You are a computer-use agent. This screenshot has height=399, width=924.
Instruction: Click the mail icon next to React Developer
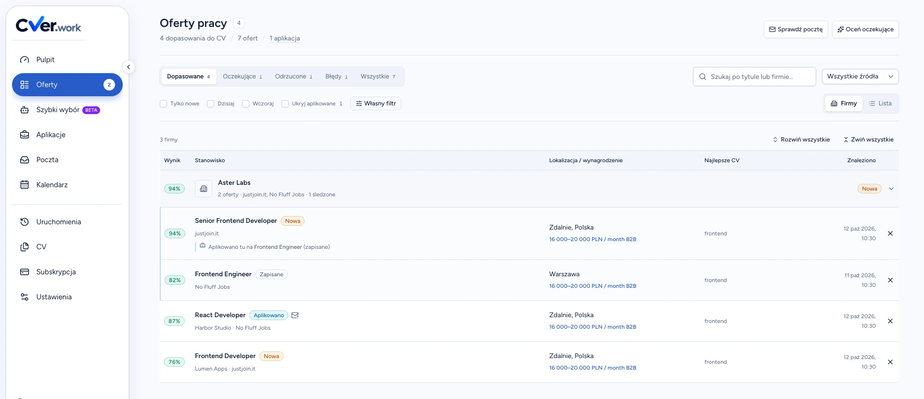(x=295, y=315)
